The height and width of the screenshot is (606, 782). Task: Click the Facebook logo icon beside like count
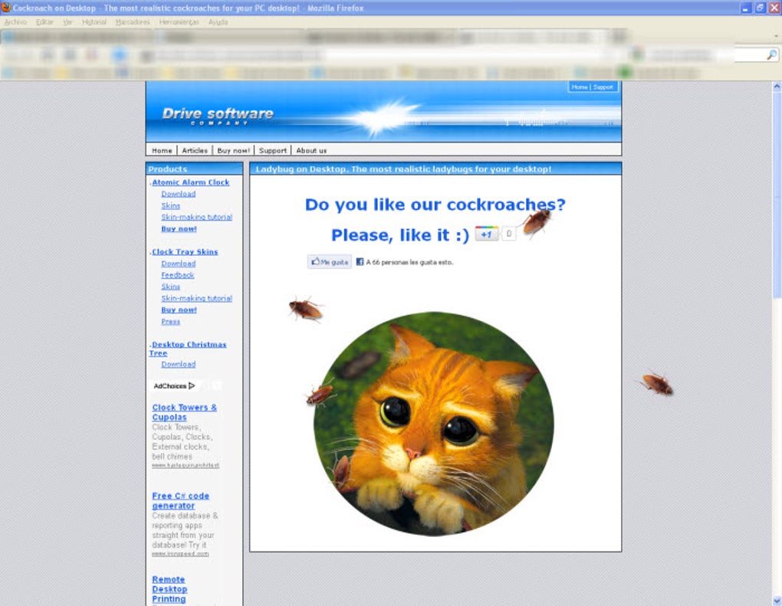[360, 262]
